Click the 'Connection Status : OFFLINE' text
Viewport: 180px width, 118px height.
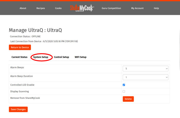coord(25,37)
